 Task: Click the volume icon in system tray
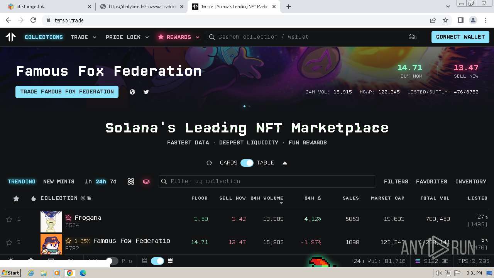pyautogui.click(x=438, y=273)
